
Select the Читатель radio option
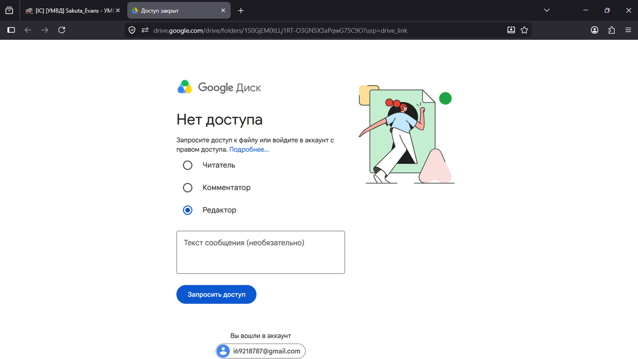tap(188, 165)
